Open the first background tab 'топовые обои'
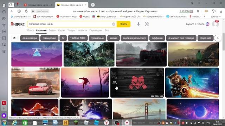Screen dimensions: 225x126 (x=39, y=5)
